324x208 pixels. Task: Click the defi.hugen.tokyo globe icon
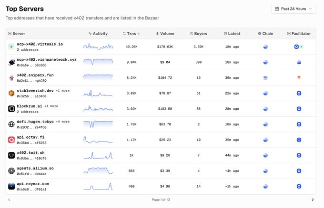pos(11,124)
